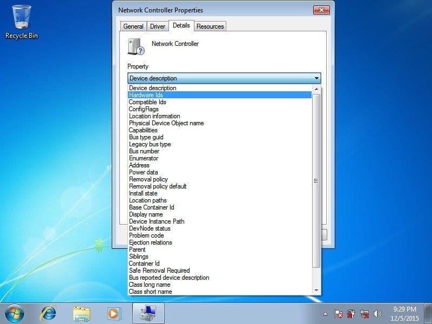
Task: Select Bus reported device description
Action: click(220, 278)
